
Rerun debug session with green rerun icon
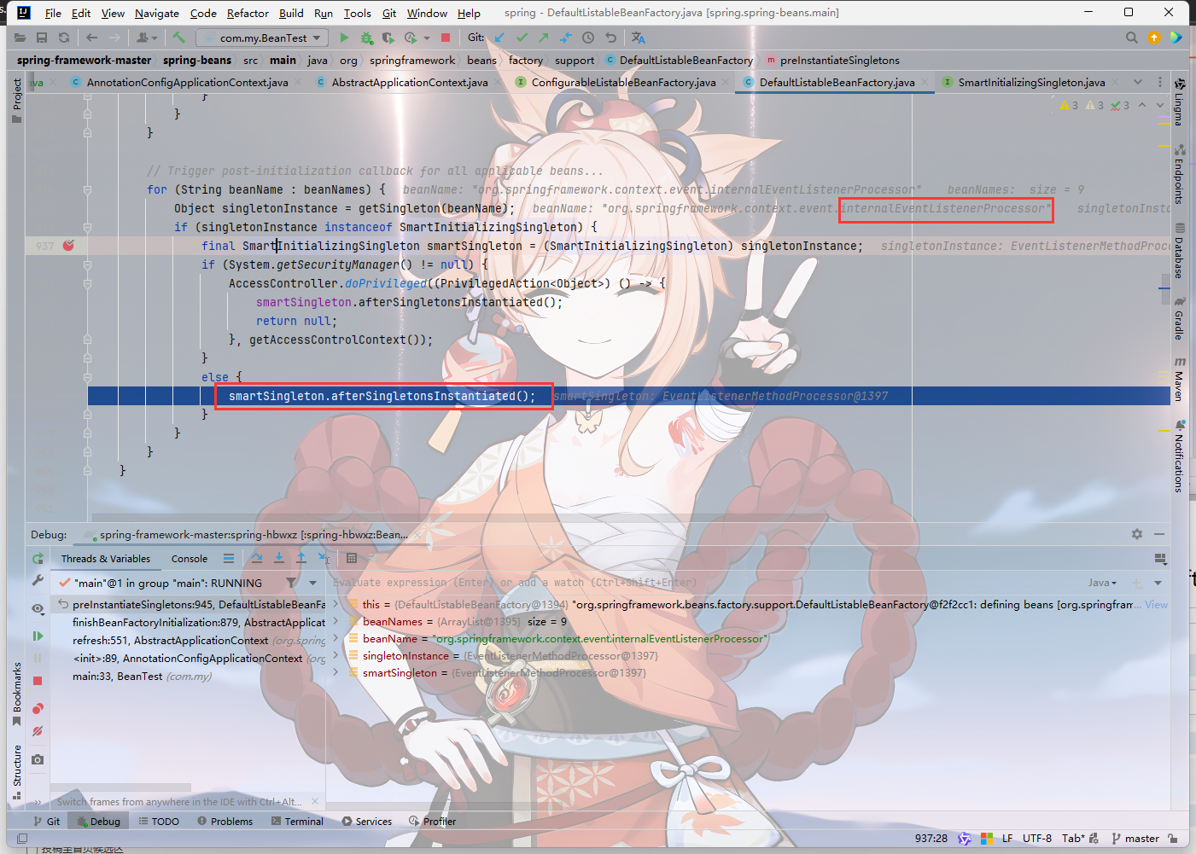(x=38, y=558)
